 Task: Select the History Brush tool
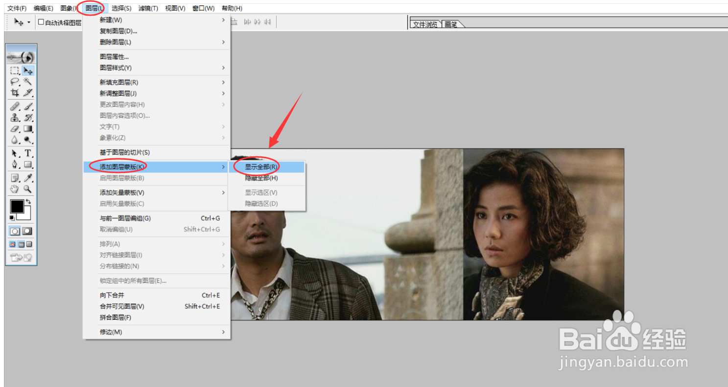pos(28,118)
